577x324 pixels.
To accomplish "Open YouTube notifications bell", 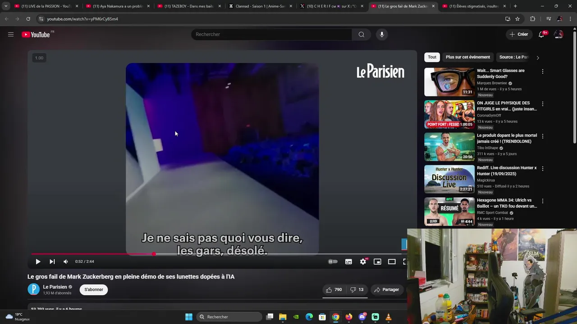I will [541, 34].
